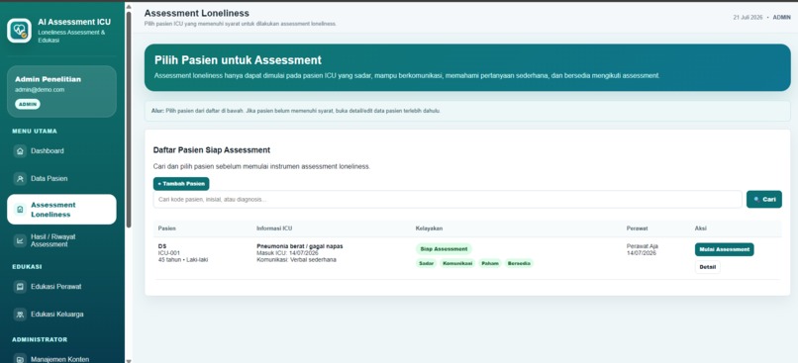Open Manajemen Konten menu item
Viewport: 798px width, 363px height.
61,358
